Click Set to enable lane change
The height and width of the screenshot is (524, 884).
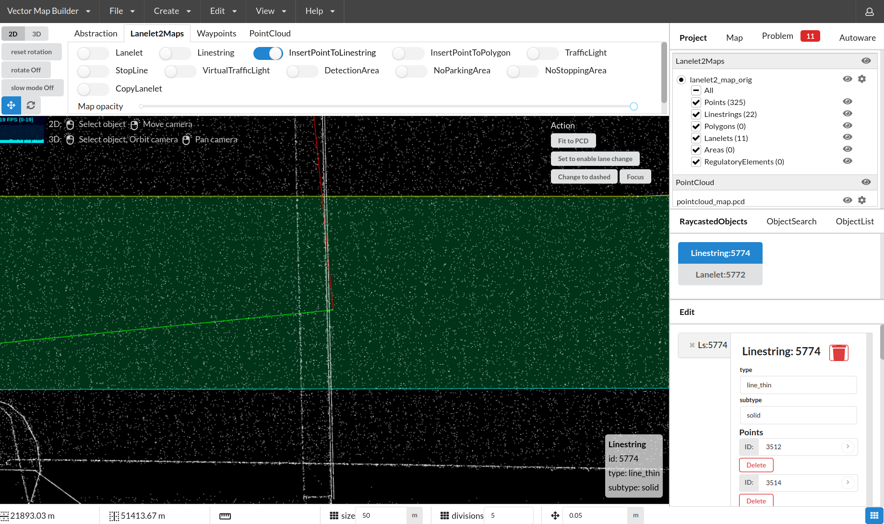tap(595, 159)
